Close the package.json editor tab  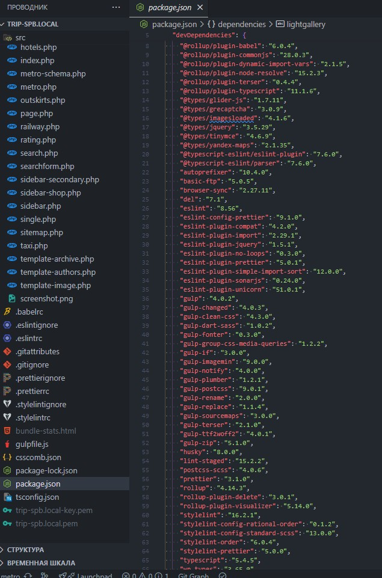[200, 8]
